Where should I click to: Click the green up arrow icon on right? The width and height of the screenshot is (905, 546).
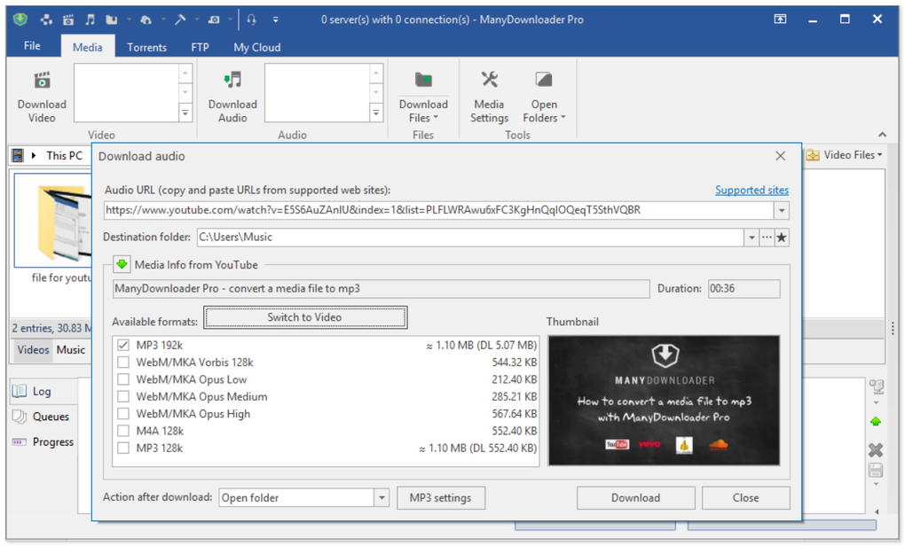[876, 422]
